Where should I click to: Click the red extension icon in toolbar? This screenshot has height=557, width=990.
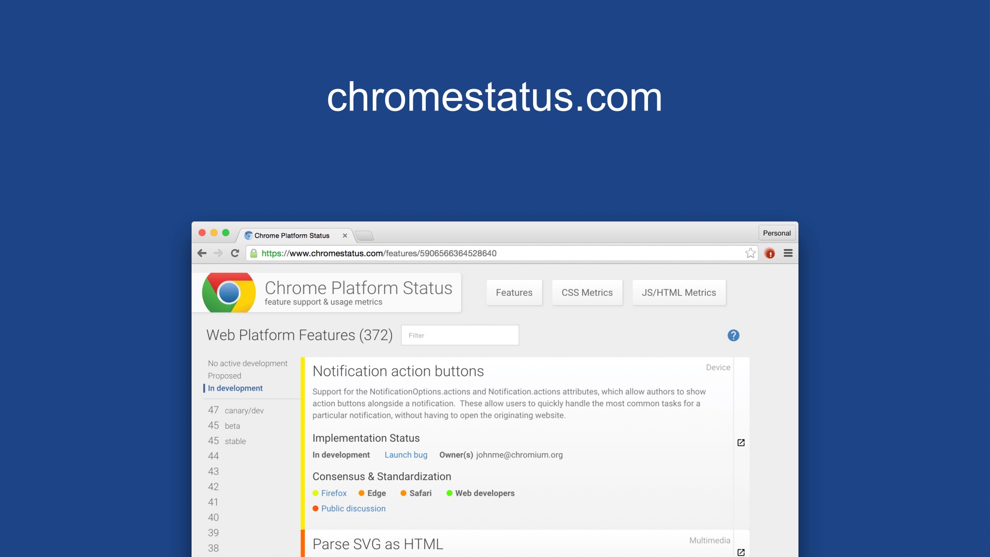(x=770, y=253)
